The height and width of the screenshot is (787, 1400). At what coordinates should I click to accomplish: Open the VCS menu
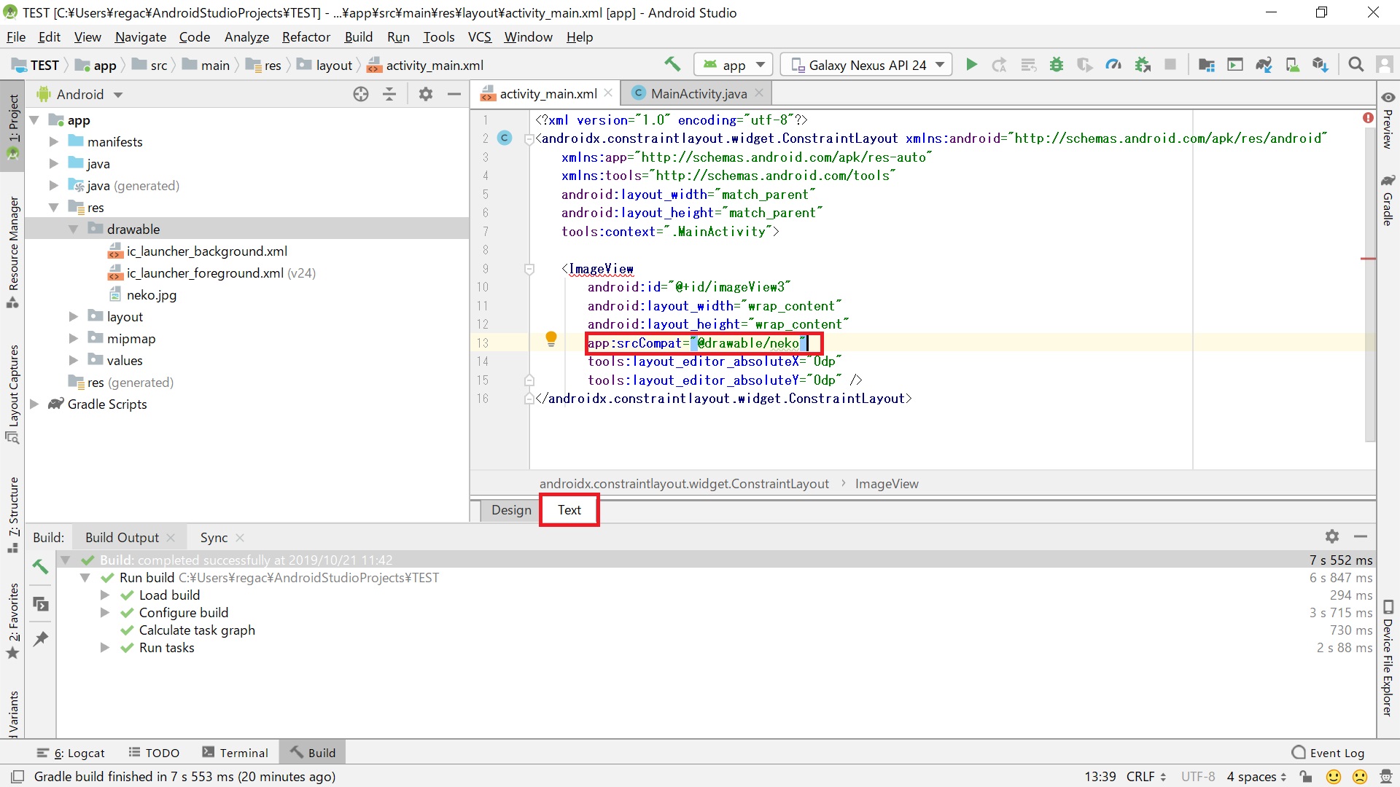pyautogui.click(x=479, y=37)
